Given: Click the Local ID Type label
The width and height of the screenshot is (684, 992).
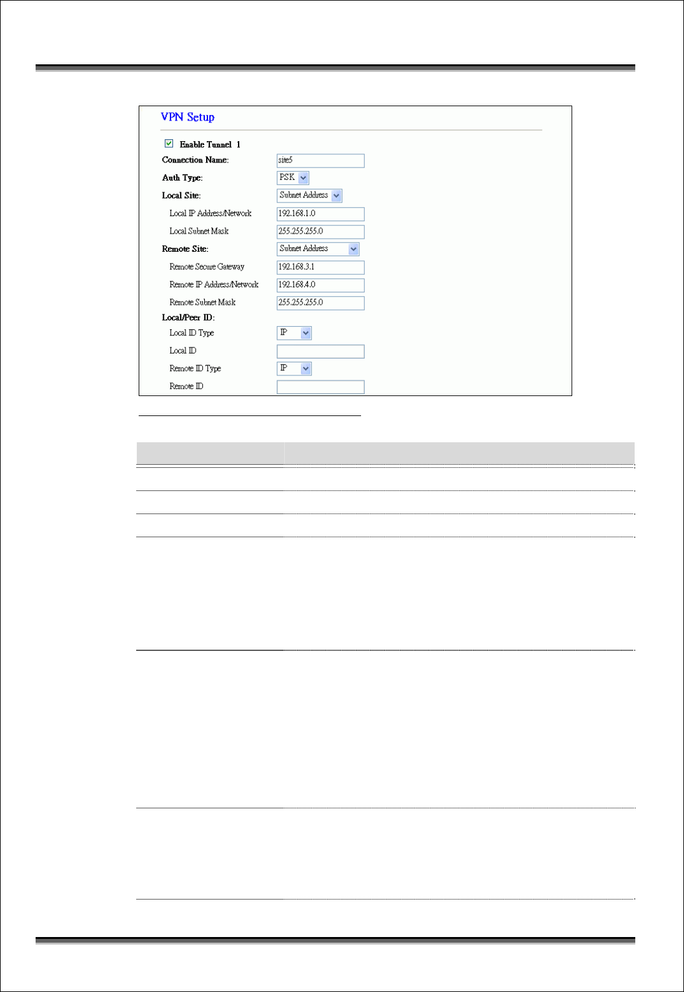Looking at the screenshot, I should click(192, 333).
